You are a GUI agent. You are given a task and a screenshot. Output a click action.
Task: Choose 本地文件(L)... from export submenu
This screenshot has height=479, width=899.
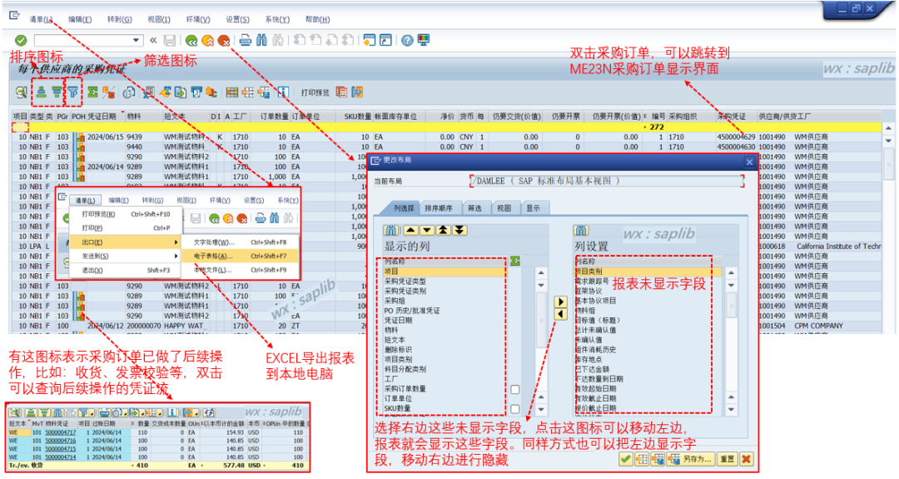(241, 270)
